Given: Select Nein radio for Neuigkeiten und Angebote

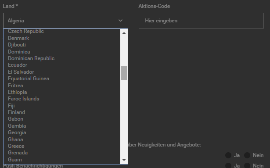Looking at the screenshot, I should 247,155.
